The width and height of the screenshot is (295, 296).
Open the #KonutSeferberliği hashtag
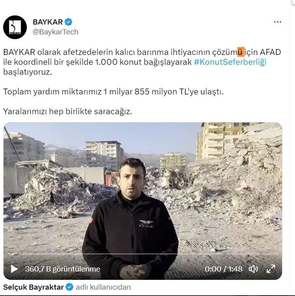(230, 62)
